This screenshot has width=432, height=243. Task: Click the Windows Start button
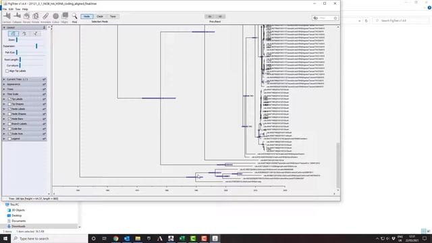pos(5,238)
